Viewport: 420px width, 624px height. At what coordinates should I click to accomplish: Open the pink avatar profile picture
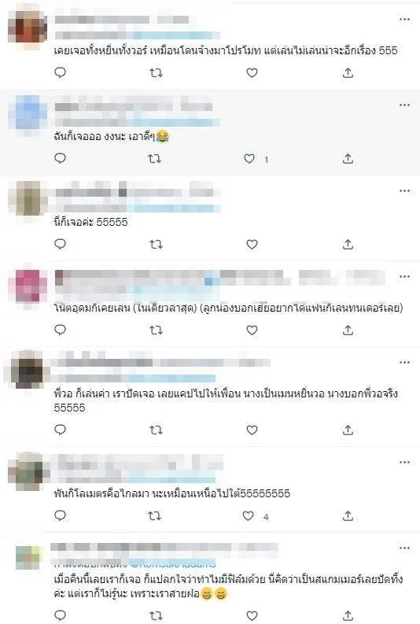tap(28, 285)
